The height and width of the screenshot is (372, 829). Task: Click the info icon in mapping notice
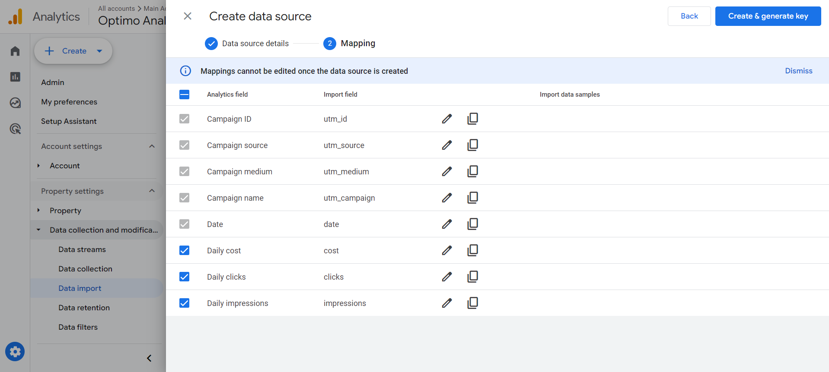click(x=185, y=71)
